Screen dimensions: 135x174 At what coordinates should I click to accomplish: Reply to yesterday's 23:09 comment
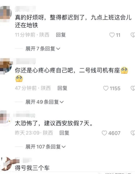(x=64, y=133)
